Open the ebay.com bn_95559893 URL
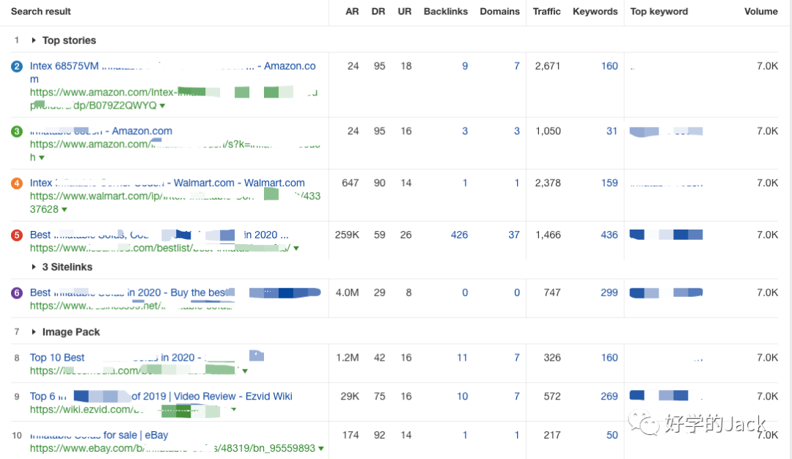Viewport: 792px width, 459px height. point(172,449)
